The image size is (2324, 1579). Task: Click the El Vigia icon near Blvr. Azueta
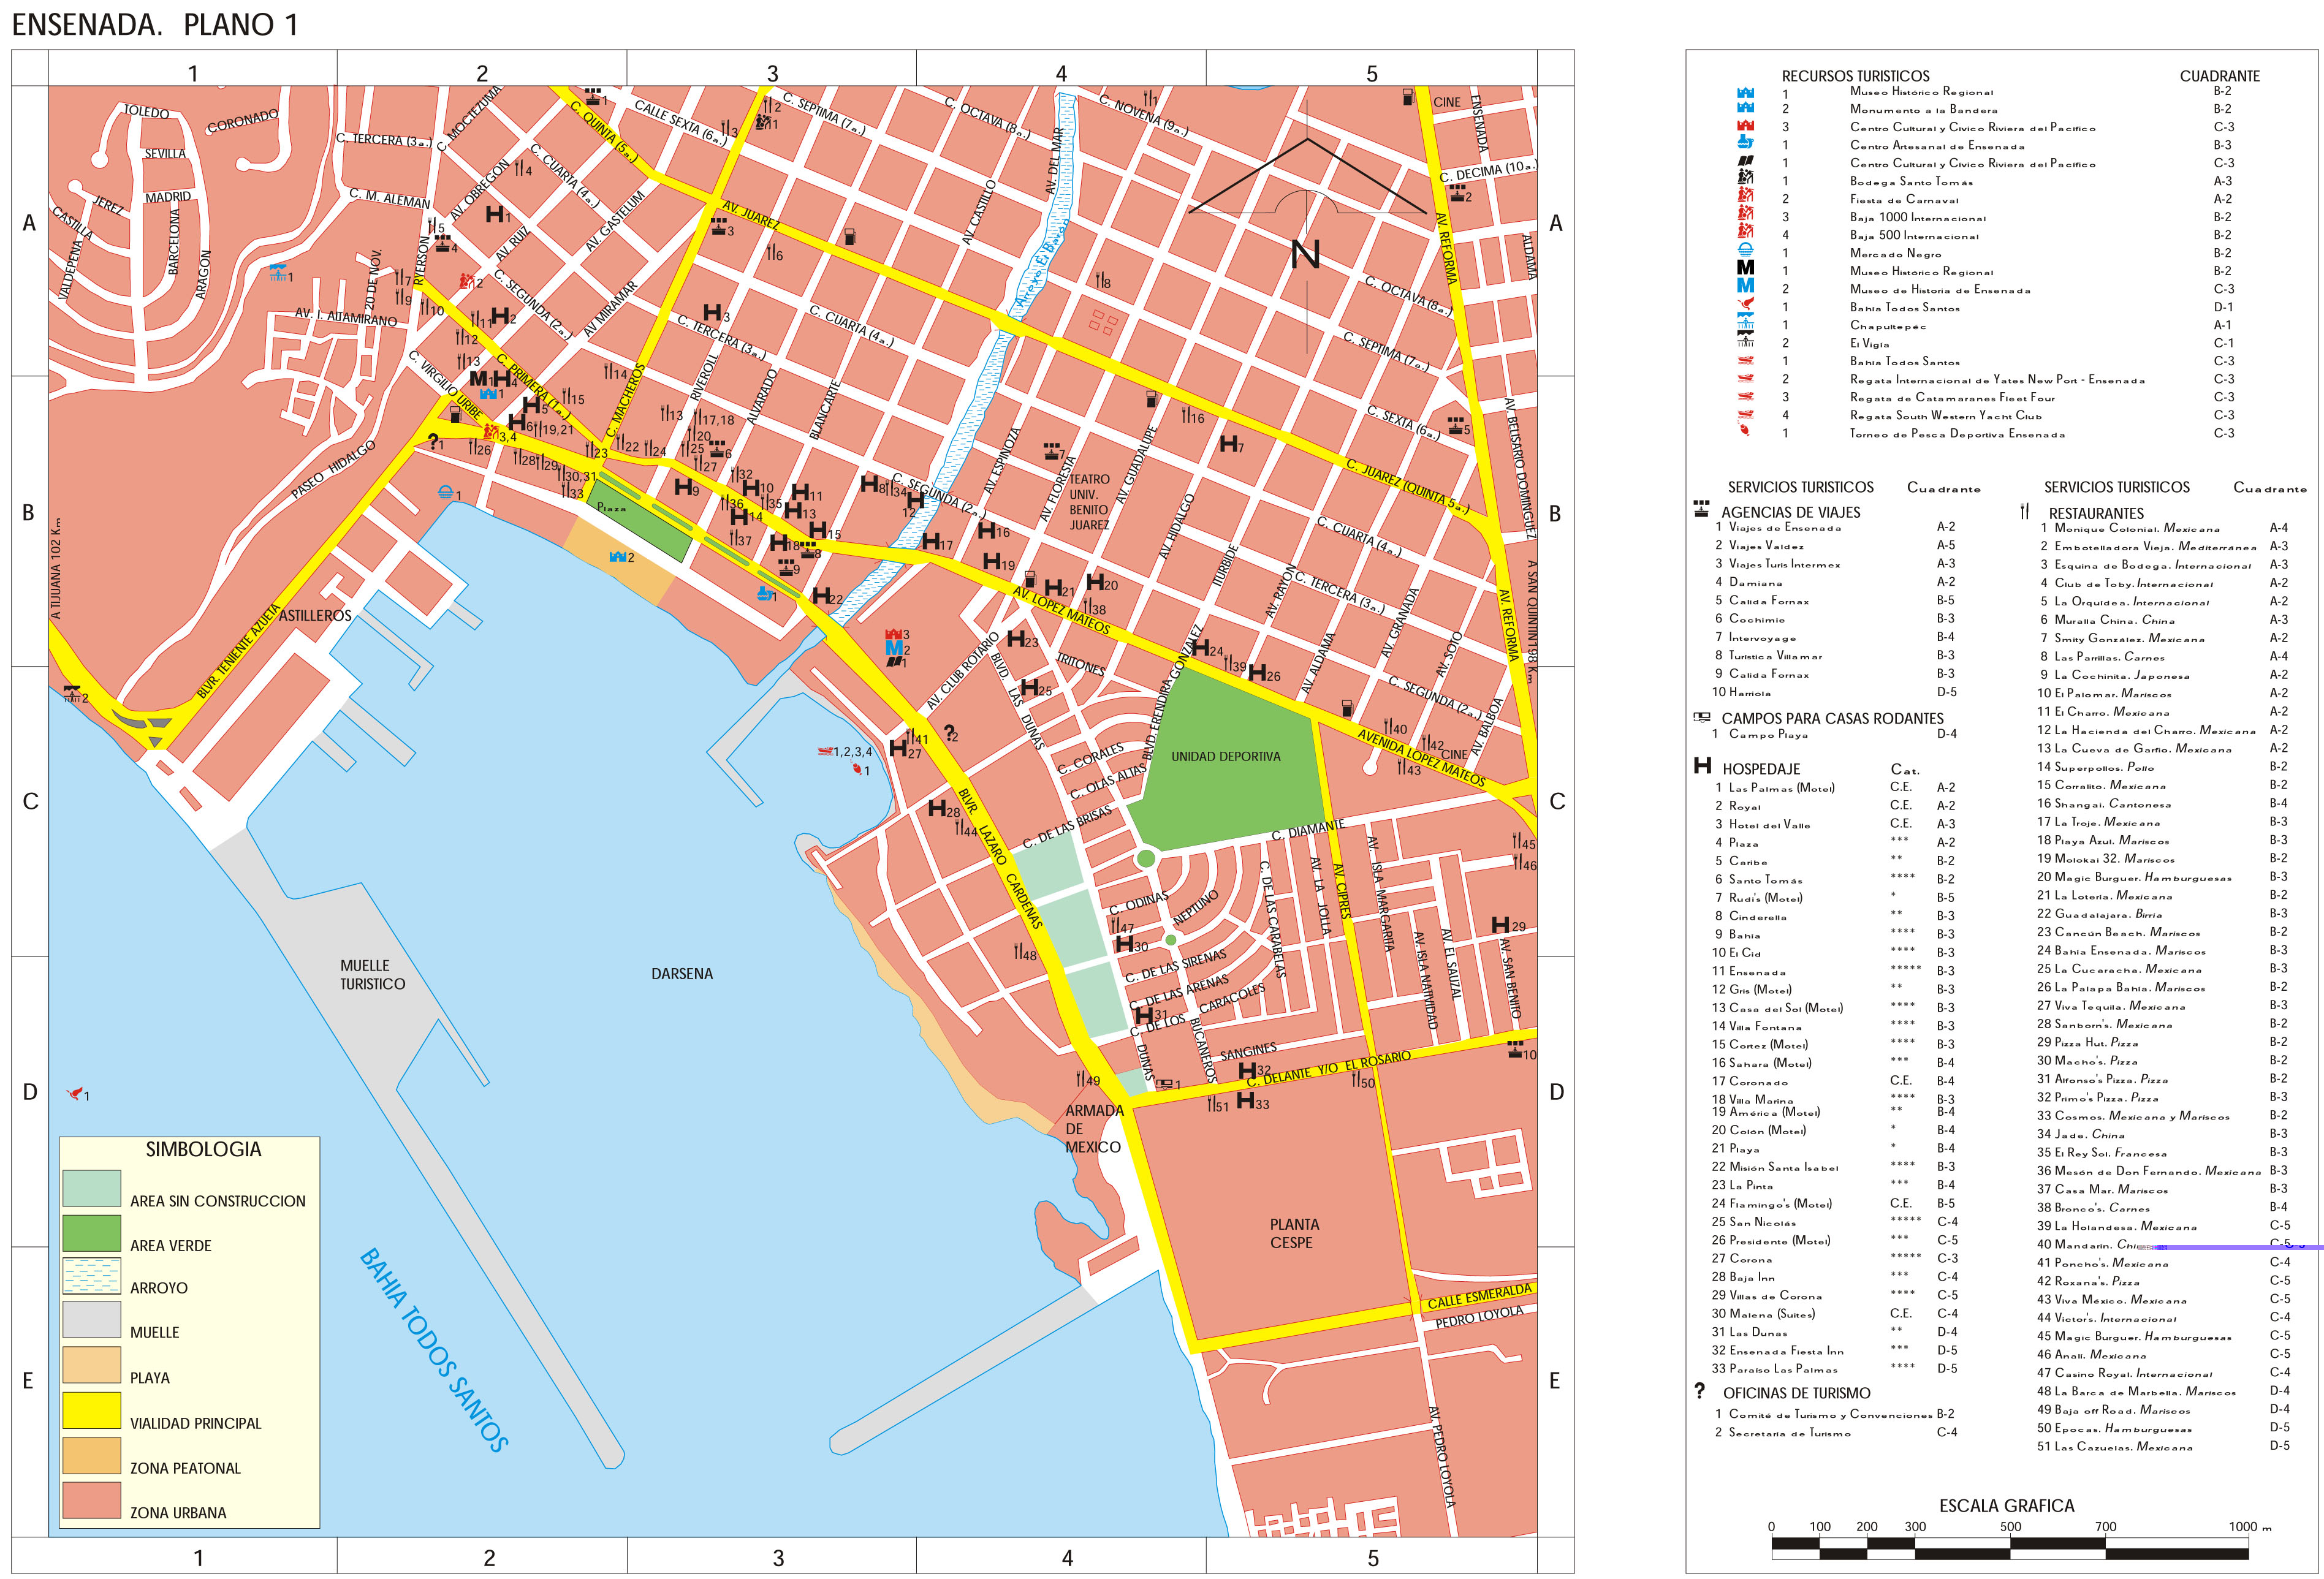(71, 693)
